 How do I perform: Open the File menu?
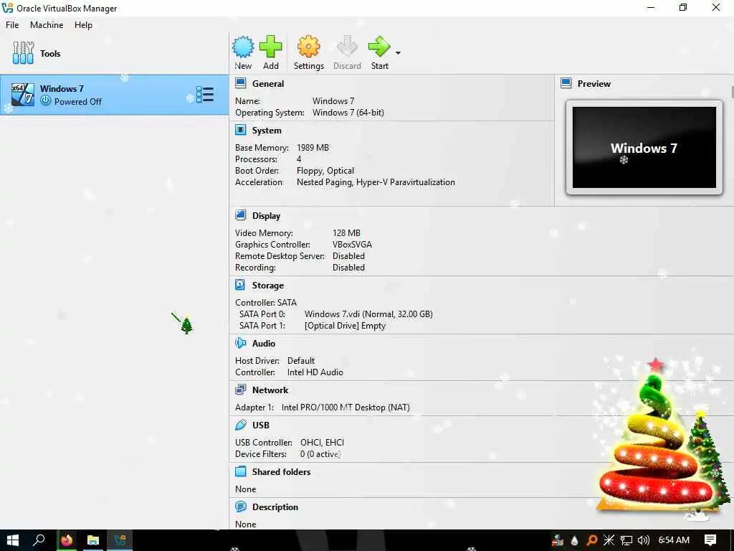[12, 25]
